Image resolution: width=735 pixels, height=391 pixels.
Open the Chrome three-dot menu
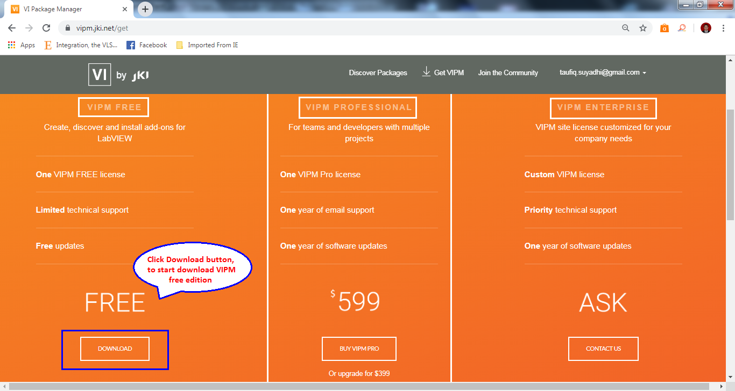point(723,27)
